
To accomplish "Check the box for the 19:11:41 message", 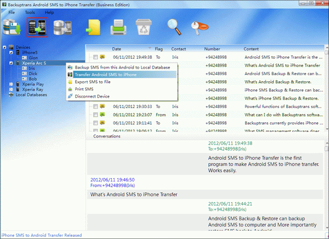I will coord(95,123).
